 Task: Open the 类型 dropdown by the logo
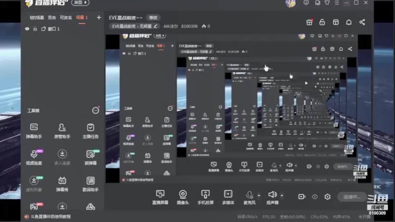pyautogui.click(x=80, y=2)
